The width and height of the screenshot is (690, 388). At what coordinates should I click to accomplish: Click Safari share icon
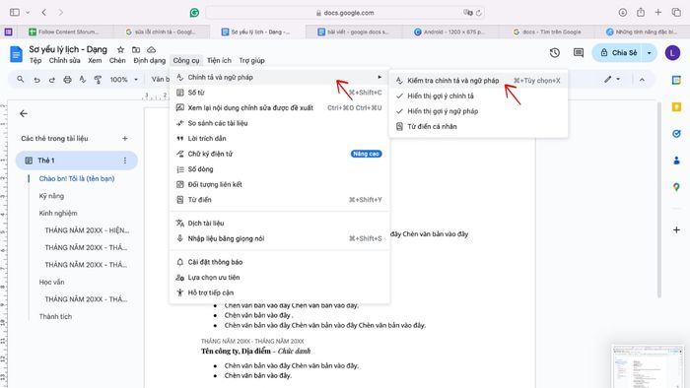(x=641, y=12)
